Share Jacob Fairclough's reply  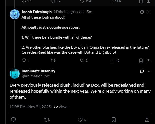[x=148, y=60]
